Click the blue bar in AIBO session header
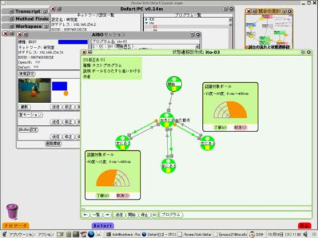 tap(73, 42)
